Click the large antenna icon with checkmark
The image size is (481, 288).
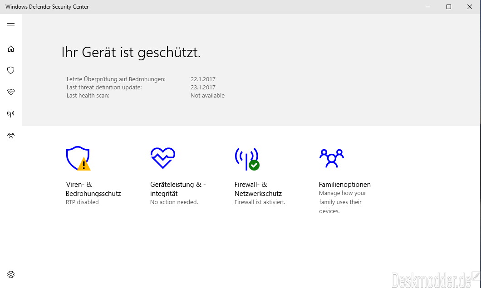(x=247, y=159)
